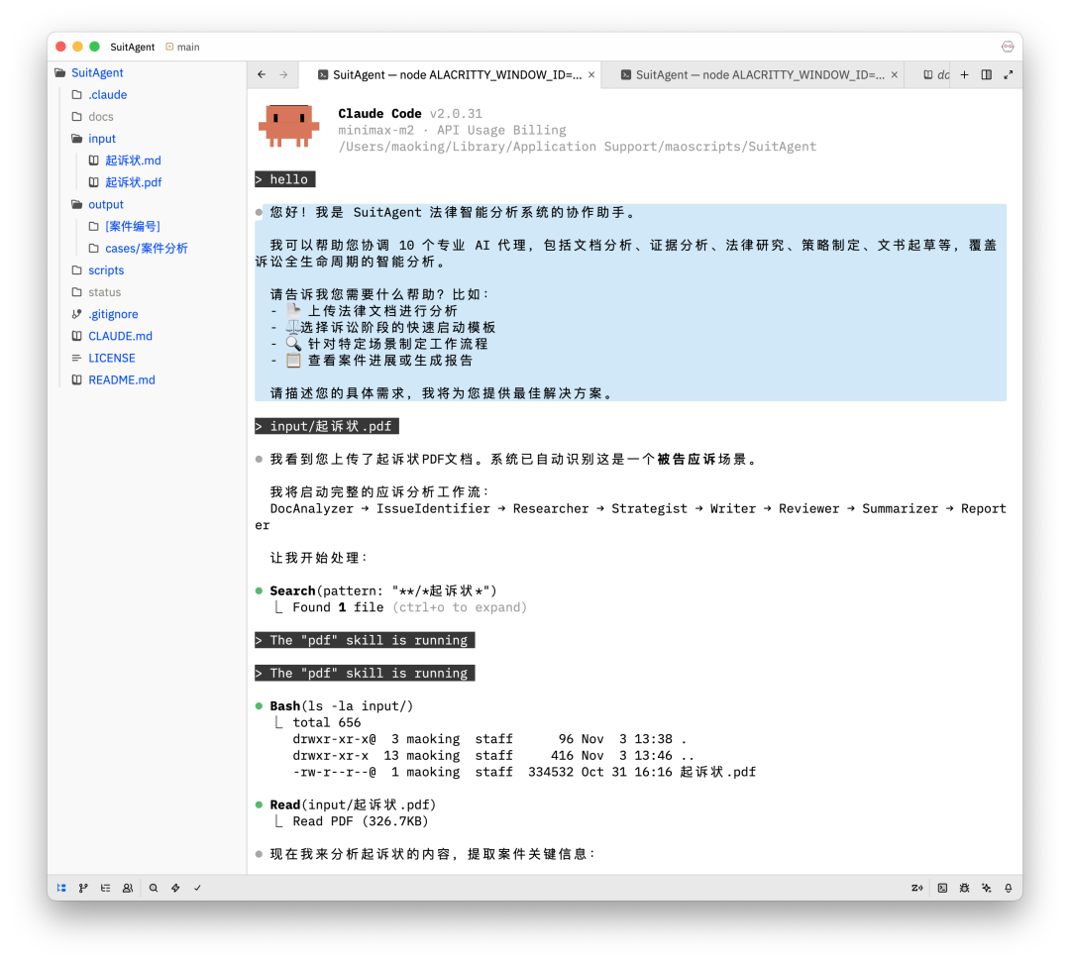This screenshot has width=1070, height=963.
Task: Switch to the first SuitAgent terminal tab
Action: coord(451,74)
